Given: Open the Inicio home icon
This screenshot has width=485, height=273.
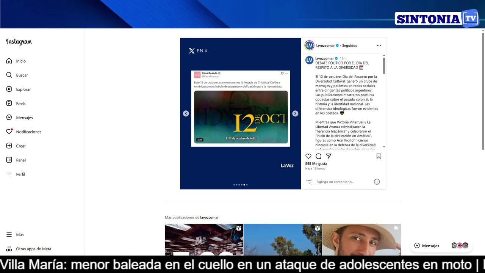Looking at the screenshot, I should click(x=9, y=61).
